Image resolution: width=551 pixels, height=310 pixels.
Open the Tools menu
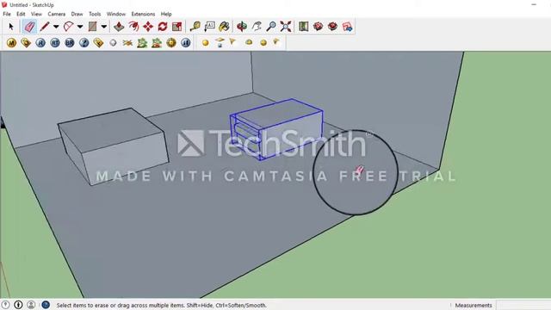[95, 14]
